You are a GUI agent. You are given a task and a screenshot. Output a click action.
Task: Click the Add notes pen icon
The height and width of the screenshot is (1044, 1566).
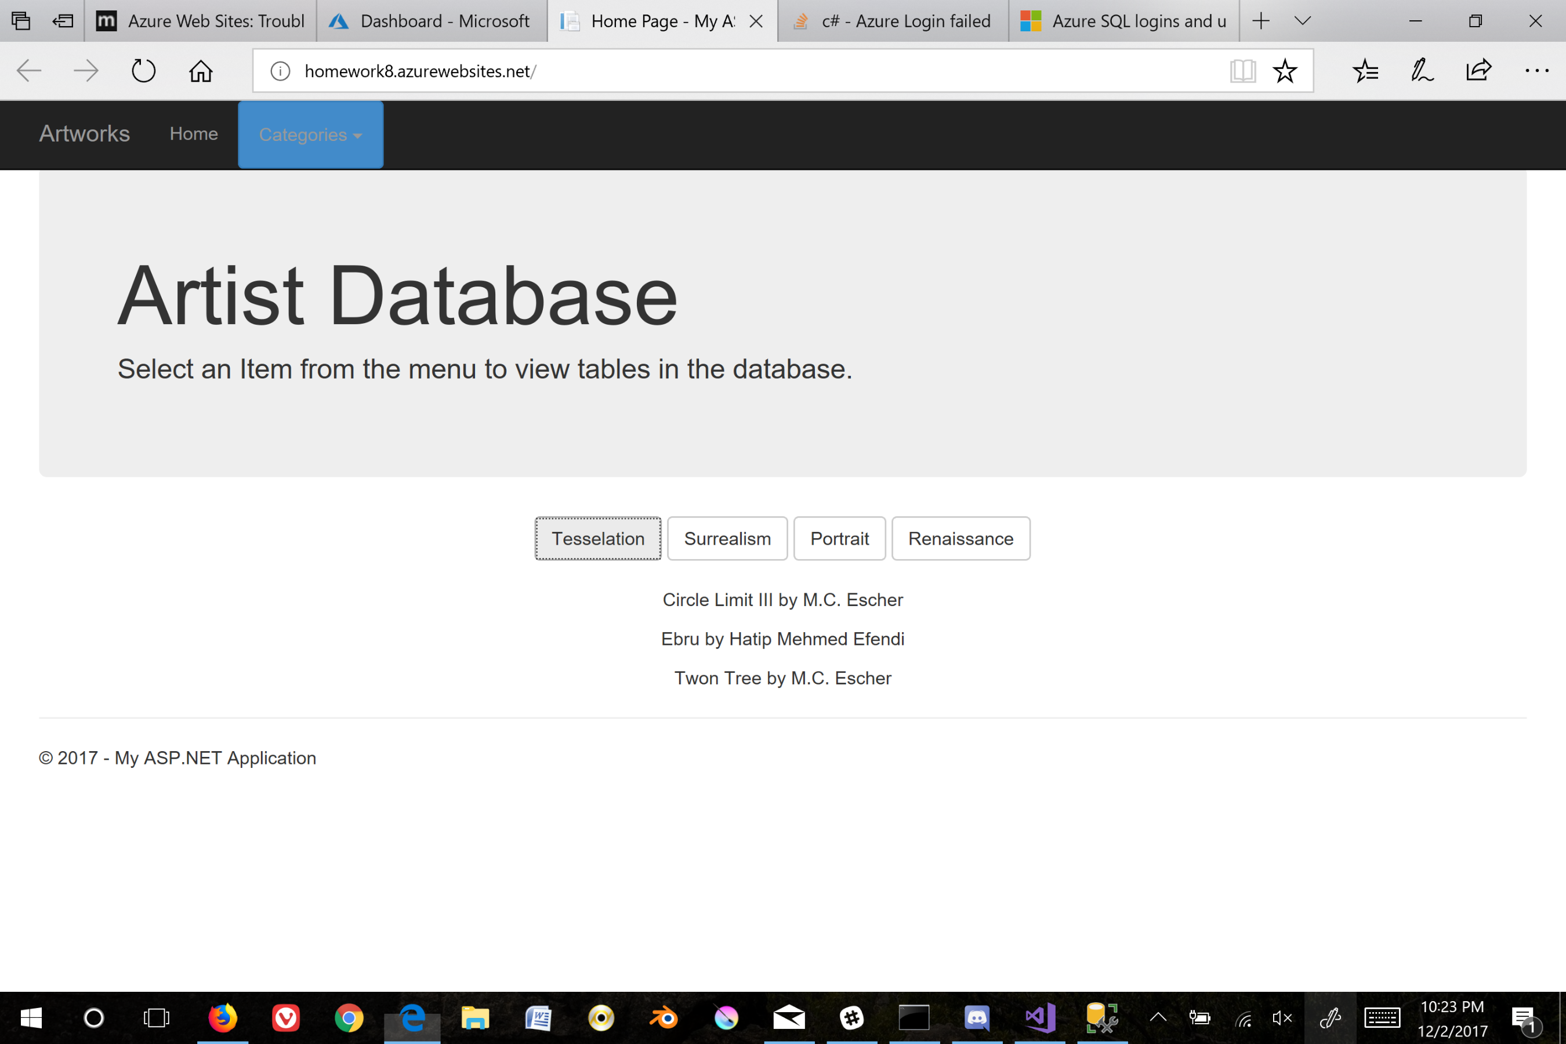(1422, 71)
